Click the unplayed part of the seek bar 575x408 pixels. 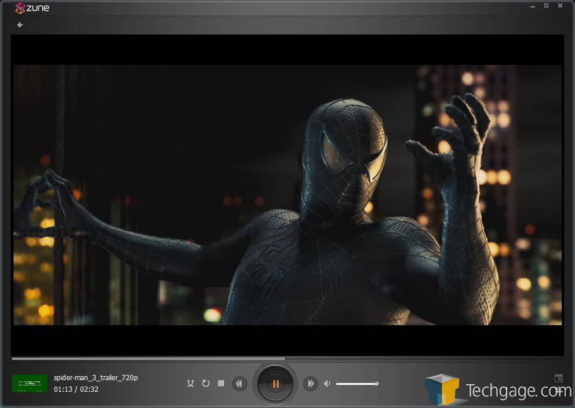[x=423, y=359]
